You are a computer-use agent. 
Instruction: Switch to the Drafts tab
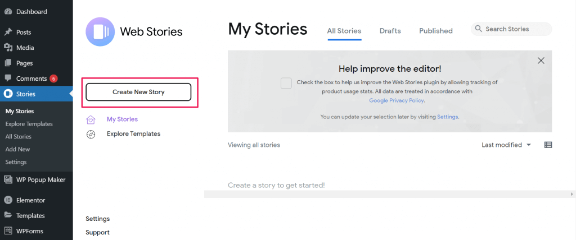[x=390, y=31]
